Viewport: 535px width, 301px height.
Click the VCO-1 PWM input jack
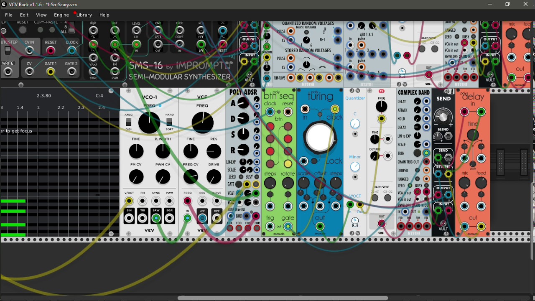169,202
